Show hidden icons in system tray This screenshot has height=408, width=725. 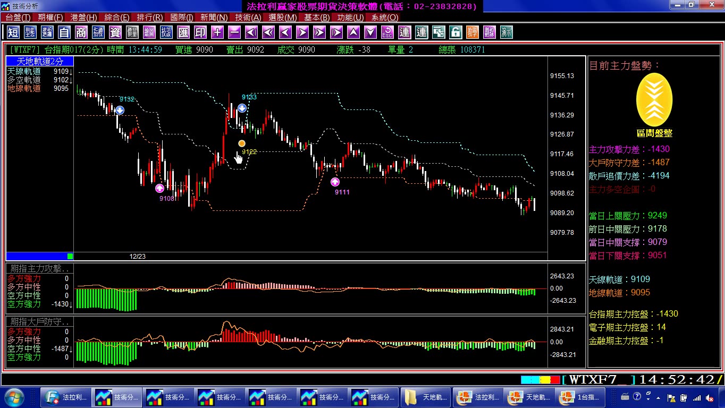(x=659, y=397)
